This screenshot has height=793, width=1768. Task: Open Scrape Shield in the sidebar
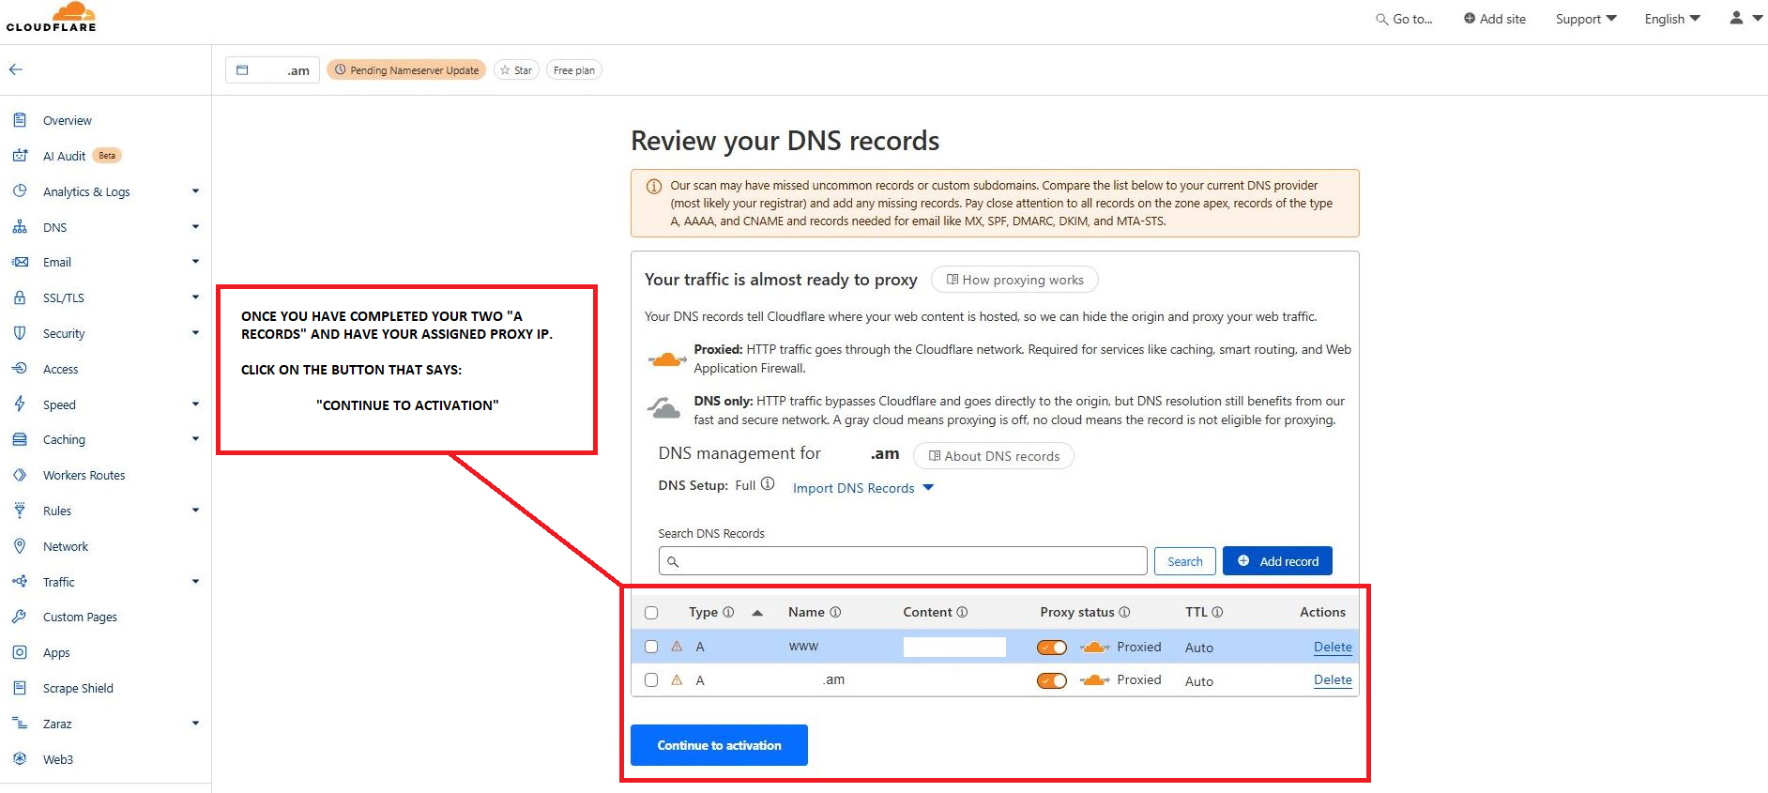pyautogui.click(x=78, y=688)
